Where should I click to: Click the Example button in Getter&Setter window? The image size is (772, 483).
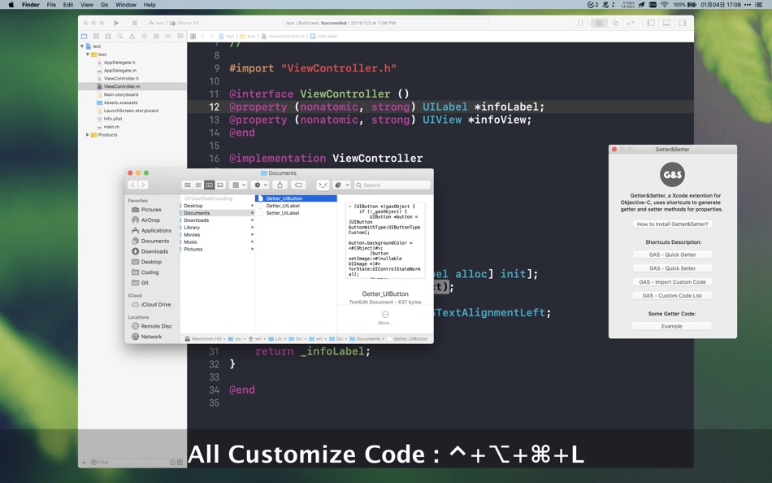[672, 326]
